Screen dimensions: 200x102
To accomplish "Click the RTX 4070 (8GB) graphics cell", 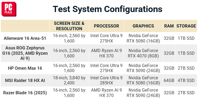I will [143, 53].
